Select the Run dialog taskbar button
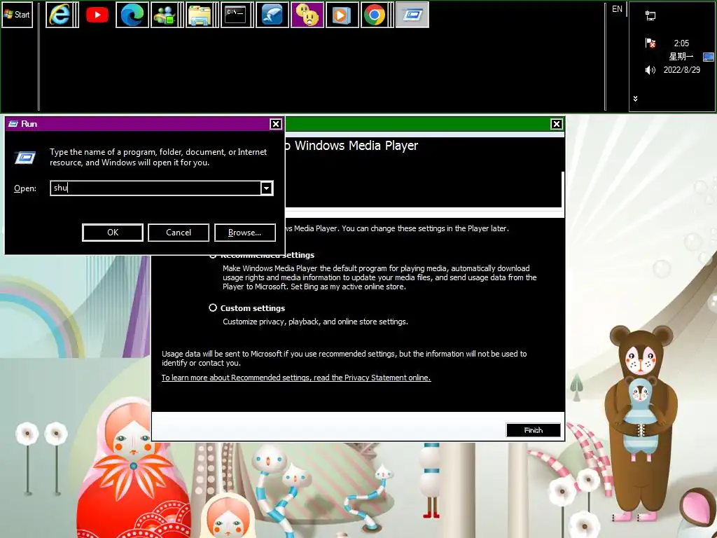The image size is (717, 538). point(412,15)
